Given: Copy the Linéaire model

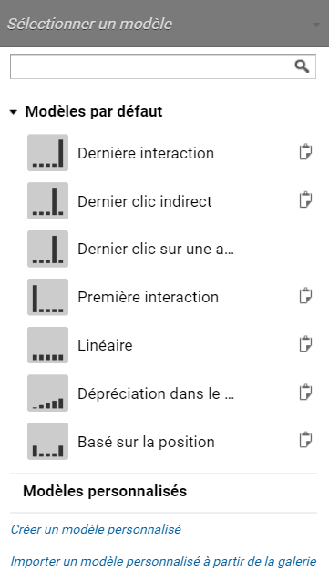Looking at the screenshot, I should (x=305, y=344).
